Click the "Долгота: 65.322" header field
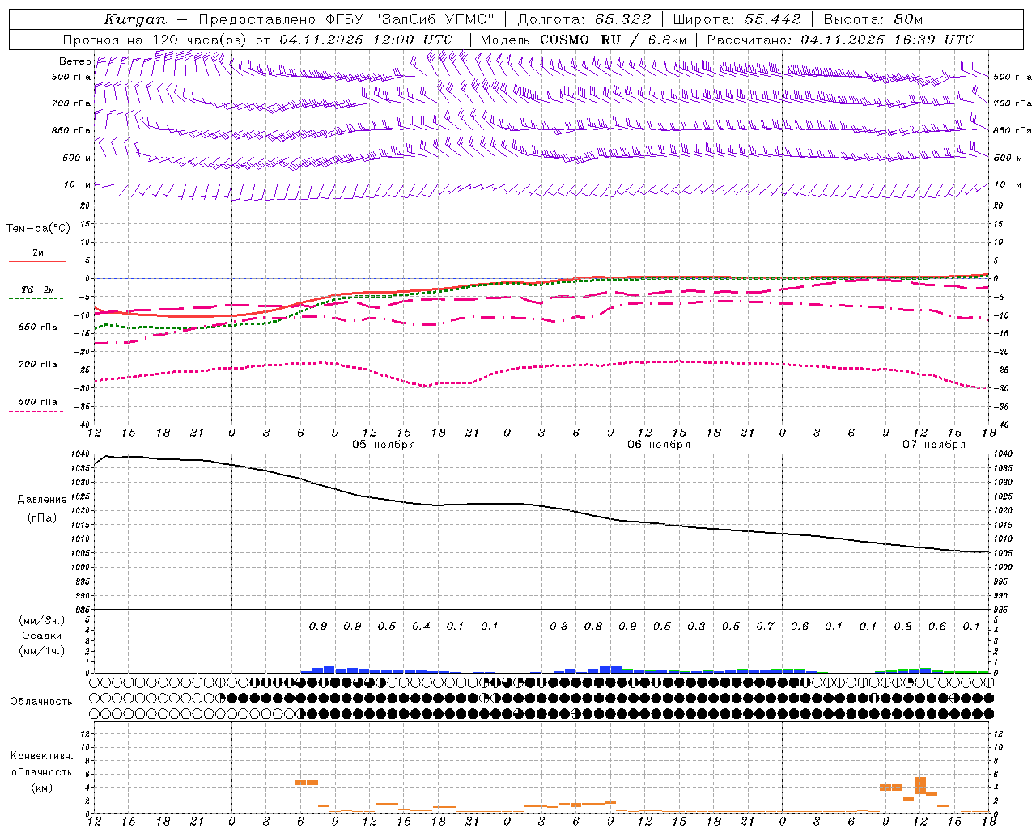1036x828 pixels. point(584,19)
